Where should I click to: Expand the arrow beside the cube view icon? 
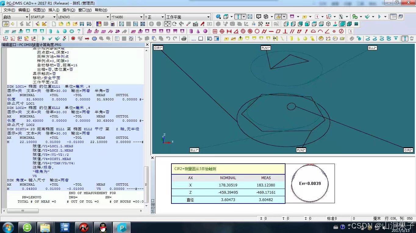(x=232, y=17)
